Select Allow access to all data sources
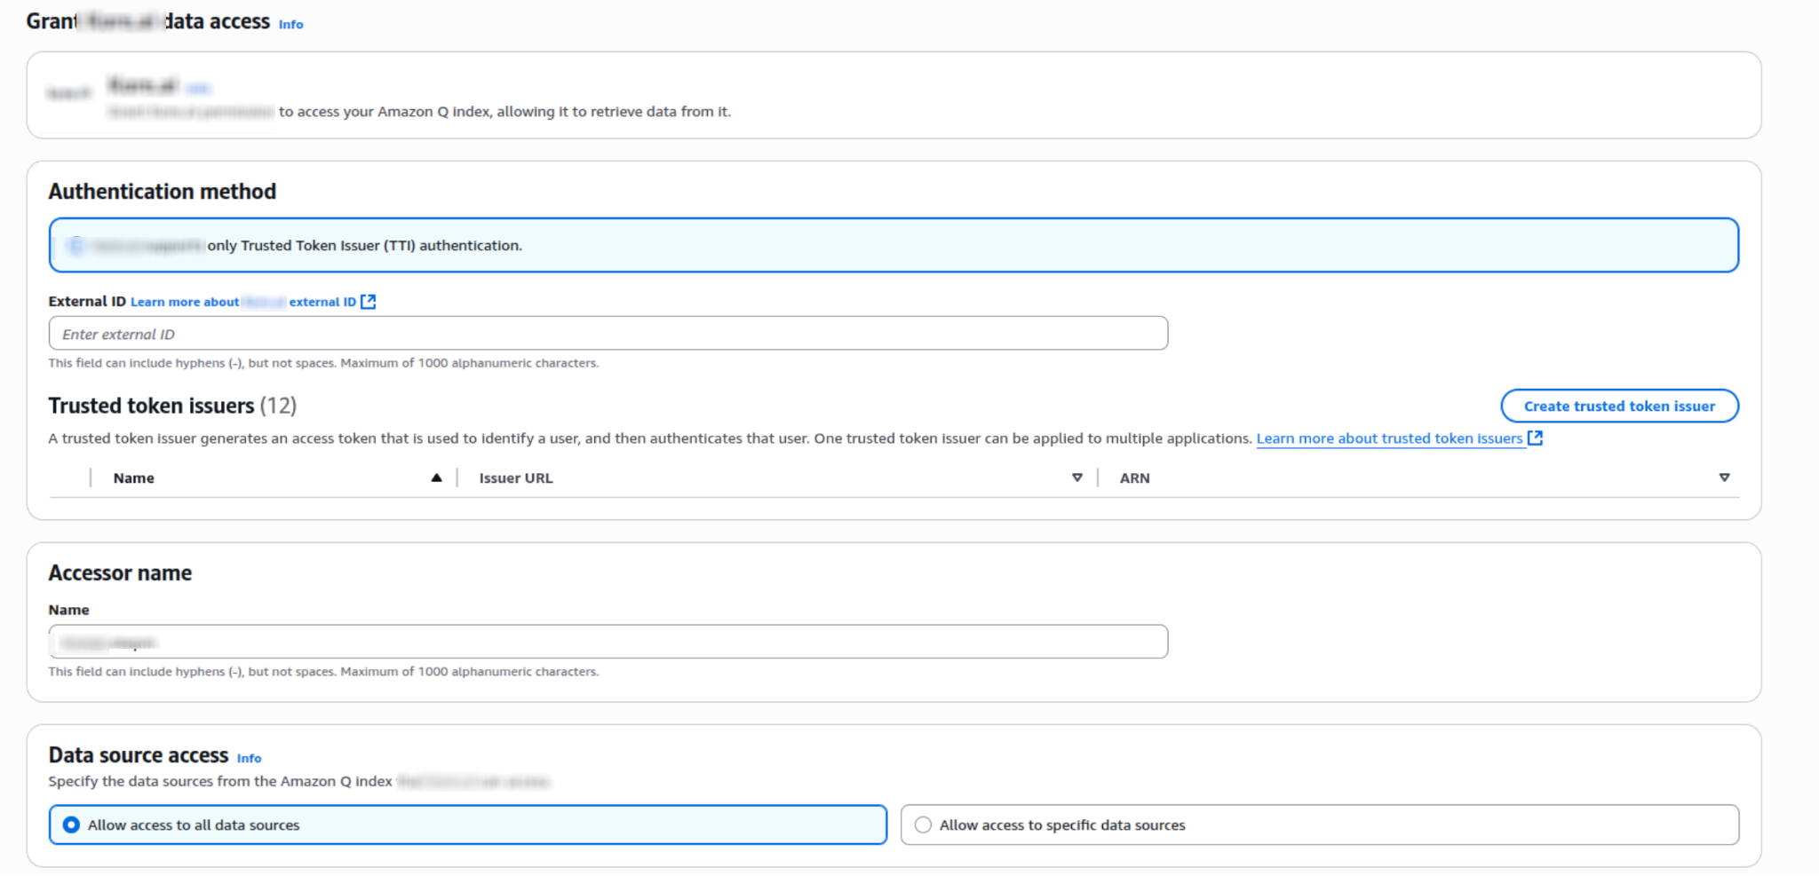The height and width of the screenshot is (876, 1819). click(72, 825)
